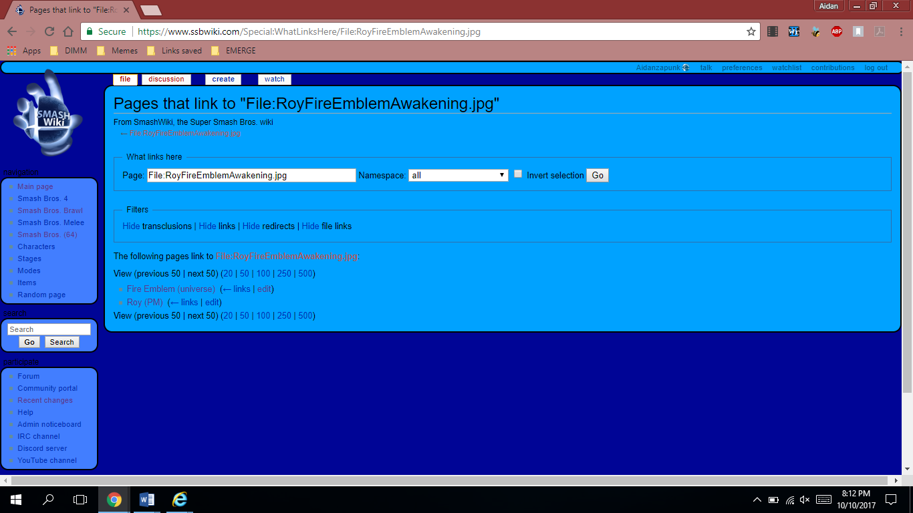
Task: Click the Page name input field
Action: pos(251,175)
